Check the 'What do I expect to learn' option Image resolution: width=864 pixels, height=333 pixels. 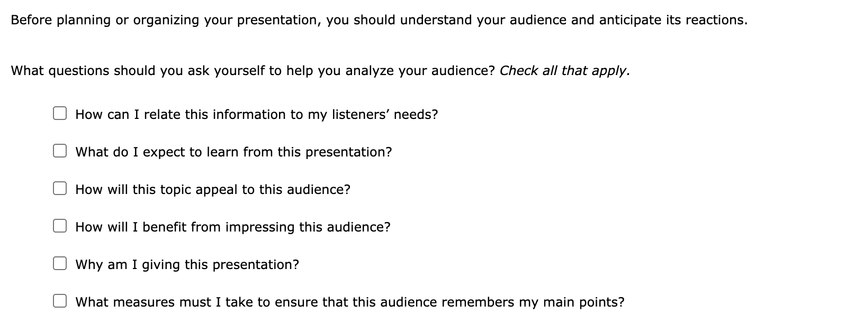[x=60, y=150]
